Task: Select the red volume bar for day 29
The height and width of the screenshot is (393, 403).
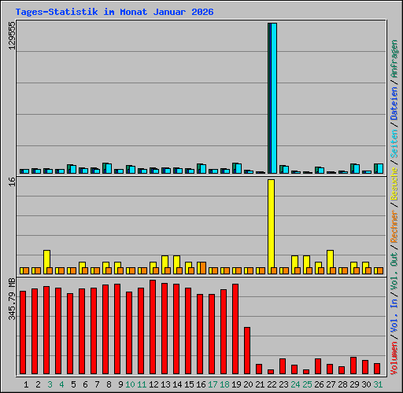Action: pyautogui.click(x=353, y=365)
